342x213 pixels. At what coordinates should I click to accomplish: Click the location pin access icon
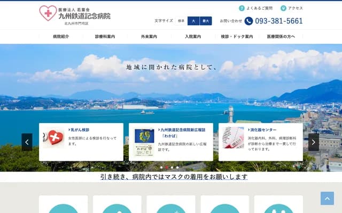tap(283, 9)
